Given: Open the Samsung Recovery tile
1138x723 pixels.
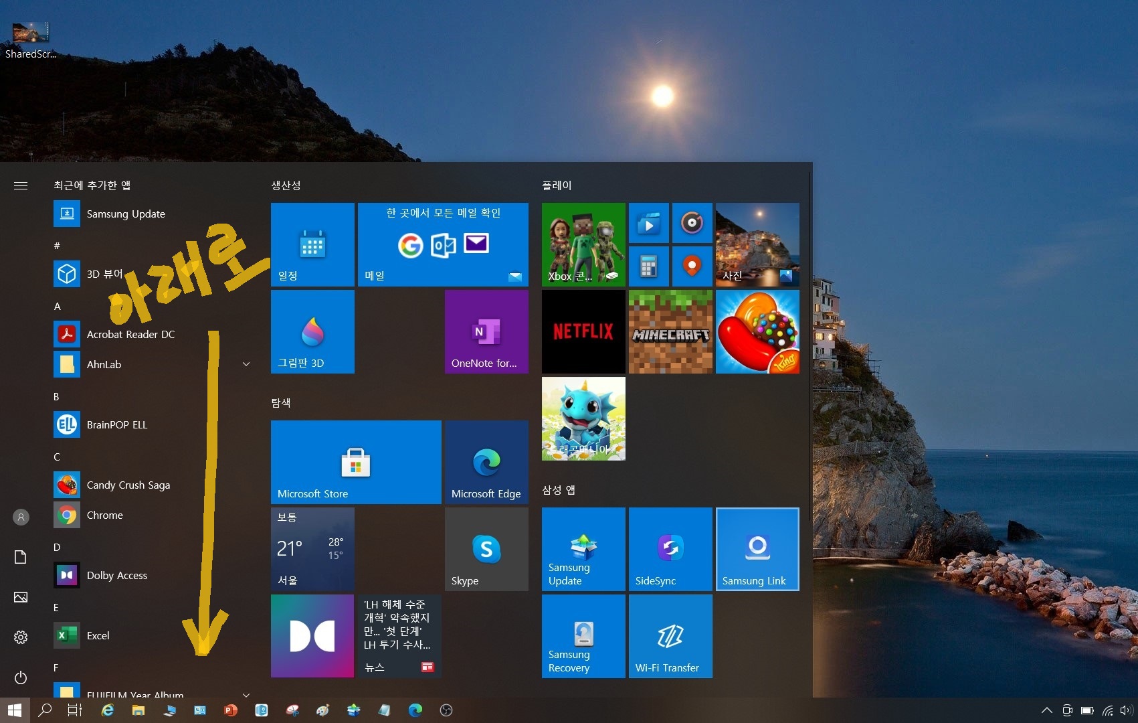Looking at the screenshot, I should tap(583, 636).
